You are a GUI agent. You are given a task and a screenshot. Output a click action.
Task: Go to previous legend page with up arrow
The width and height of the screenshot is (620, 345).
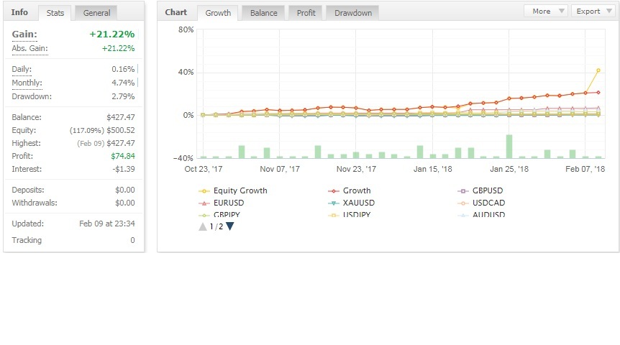pyautogui.click(x=202, y=226)
